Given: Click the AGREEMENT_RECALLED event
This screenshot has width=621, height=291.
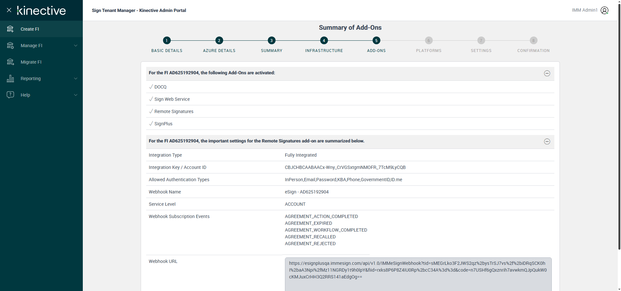Looking at the screenshot, I should pyautogui.click(x=310, y=237).
